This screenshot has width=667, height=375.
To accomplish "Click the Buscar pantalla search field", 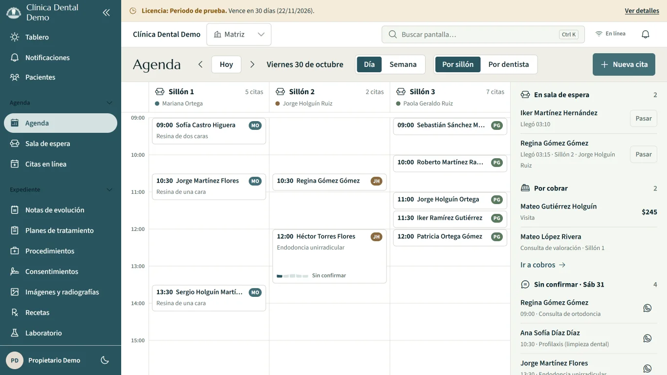I will click(483, 35).
